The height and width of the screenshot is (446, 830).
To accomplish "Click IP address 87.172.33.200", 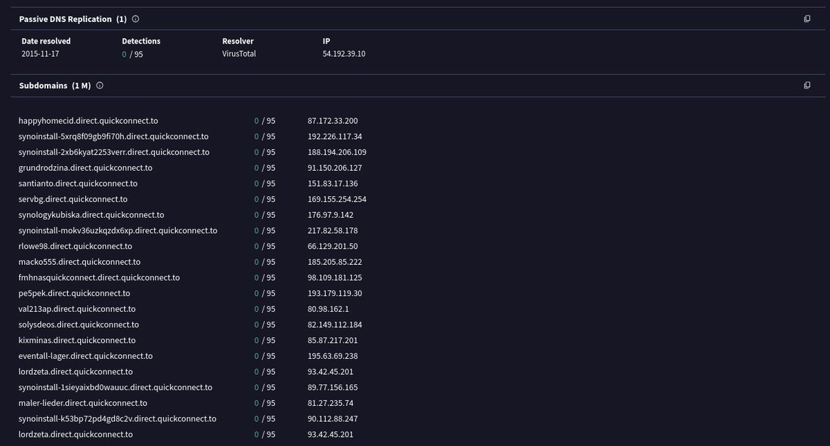I will click(x=333, y=120).
